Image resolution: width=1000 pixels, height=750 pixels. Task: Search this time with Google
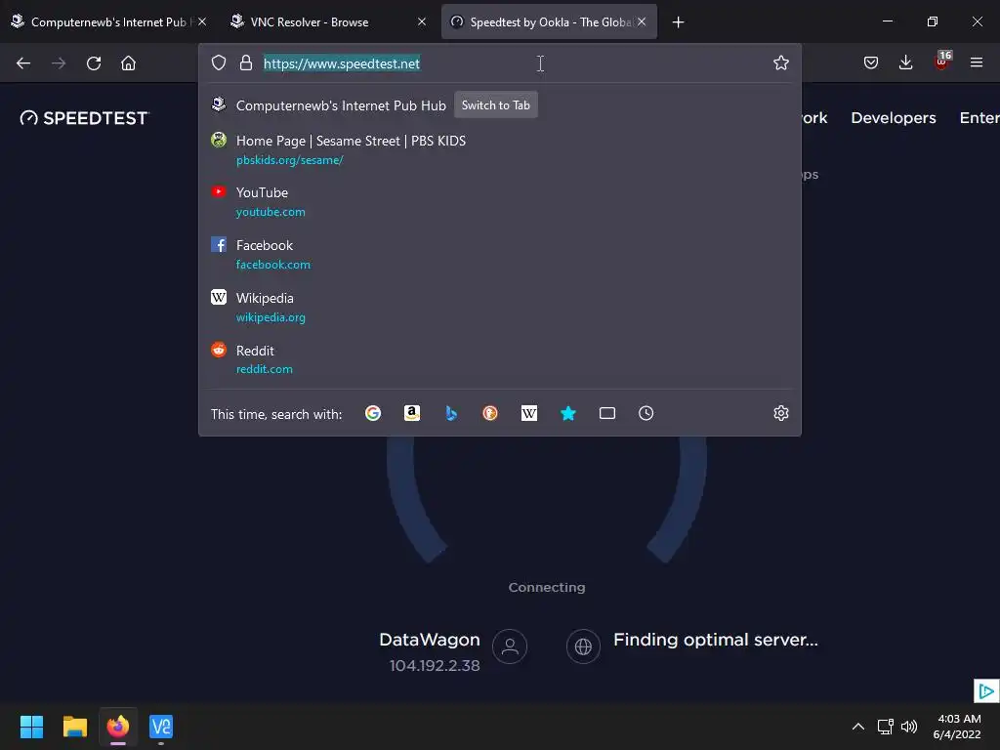(x=373, y=413)
